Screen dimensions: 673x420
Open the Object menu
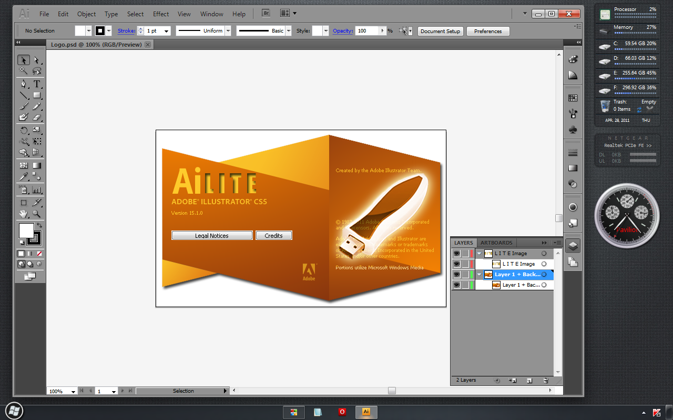tap(86, 14)
